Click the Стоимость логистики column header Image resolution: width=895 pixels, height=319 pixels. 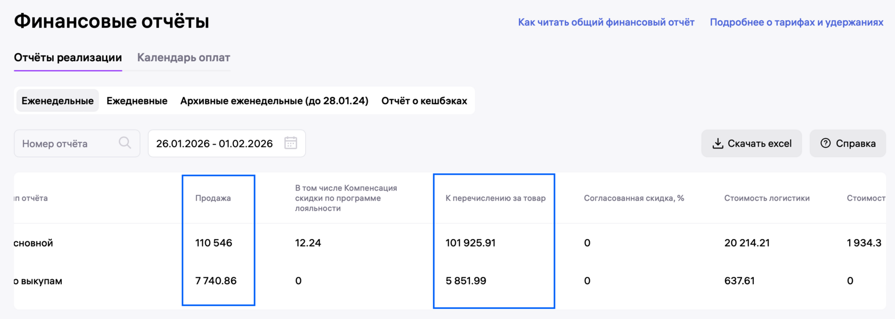[x=767, y=198]
